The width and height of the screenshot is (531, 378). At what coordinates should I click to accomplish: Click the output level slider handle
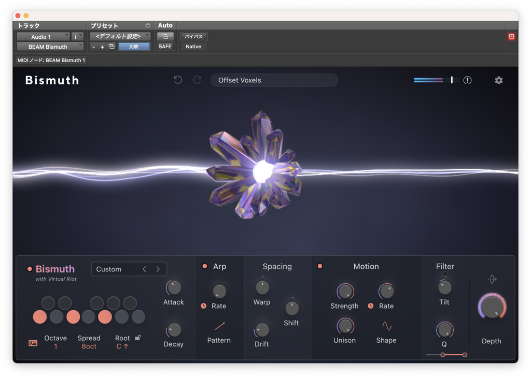(452, 80)
